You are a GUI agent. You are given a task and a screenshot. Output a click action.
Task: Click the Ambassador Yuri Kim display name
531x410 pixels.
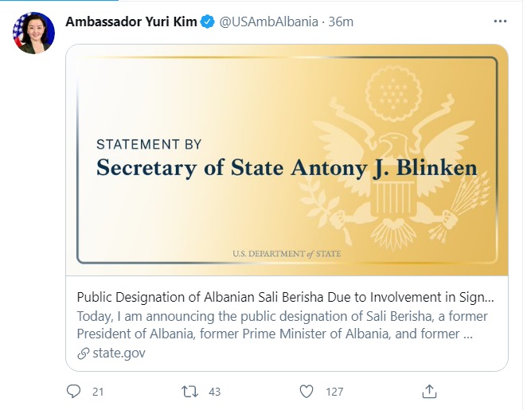pos(131,21)
